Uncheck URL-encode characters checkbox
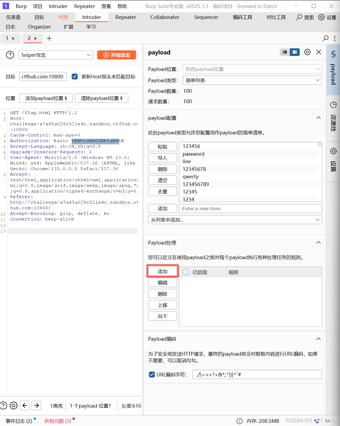340x426 pixels. coord(152,374)
